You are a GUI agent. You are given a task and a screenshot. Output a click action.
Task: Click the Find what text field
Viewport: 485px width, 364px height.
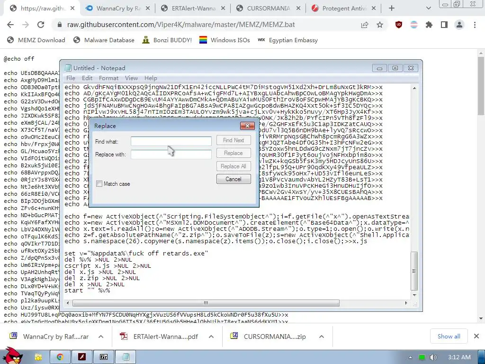tap(171, 141)
